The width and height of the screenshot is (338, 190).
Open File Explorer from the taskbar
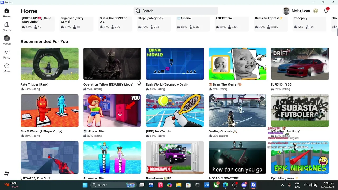point(179,185)
